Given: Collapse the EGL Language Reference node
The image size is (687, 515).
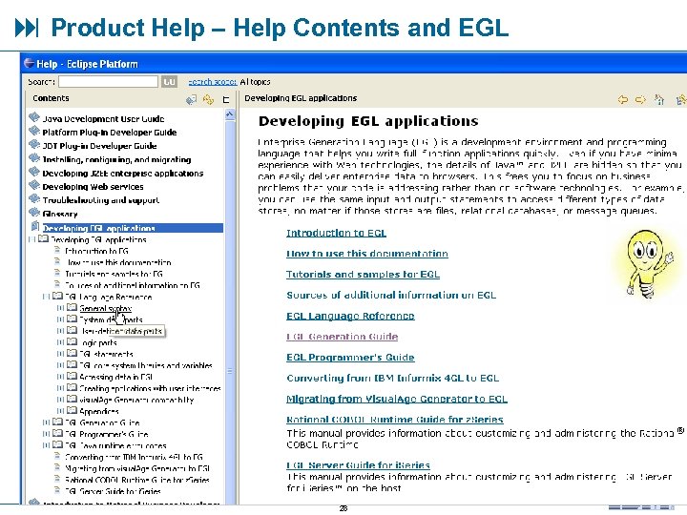Looking at the screenshot, I should [x=46, y=297].
